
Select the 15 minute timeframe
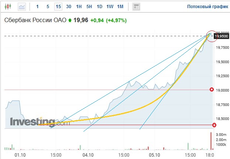coord(58,7)
